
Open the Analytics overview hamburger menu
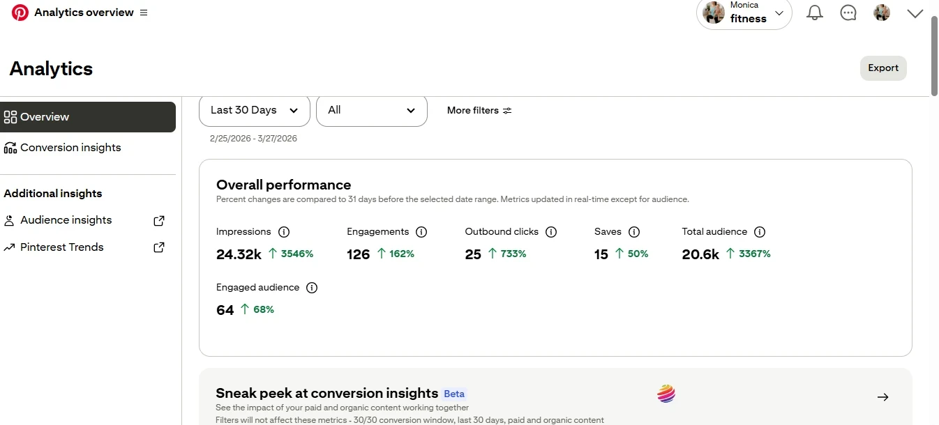click(x=144, y=13)
